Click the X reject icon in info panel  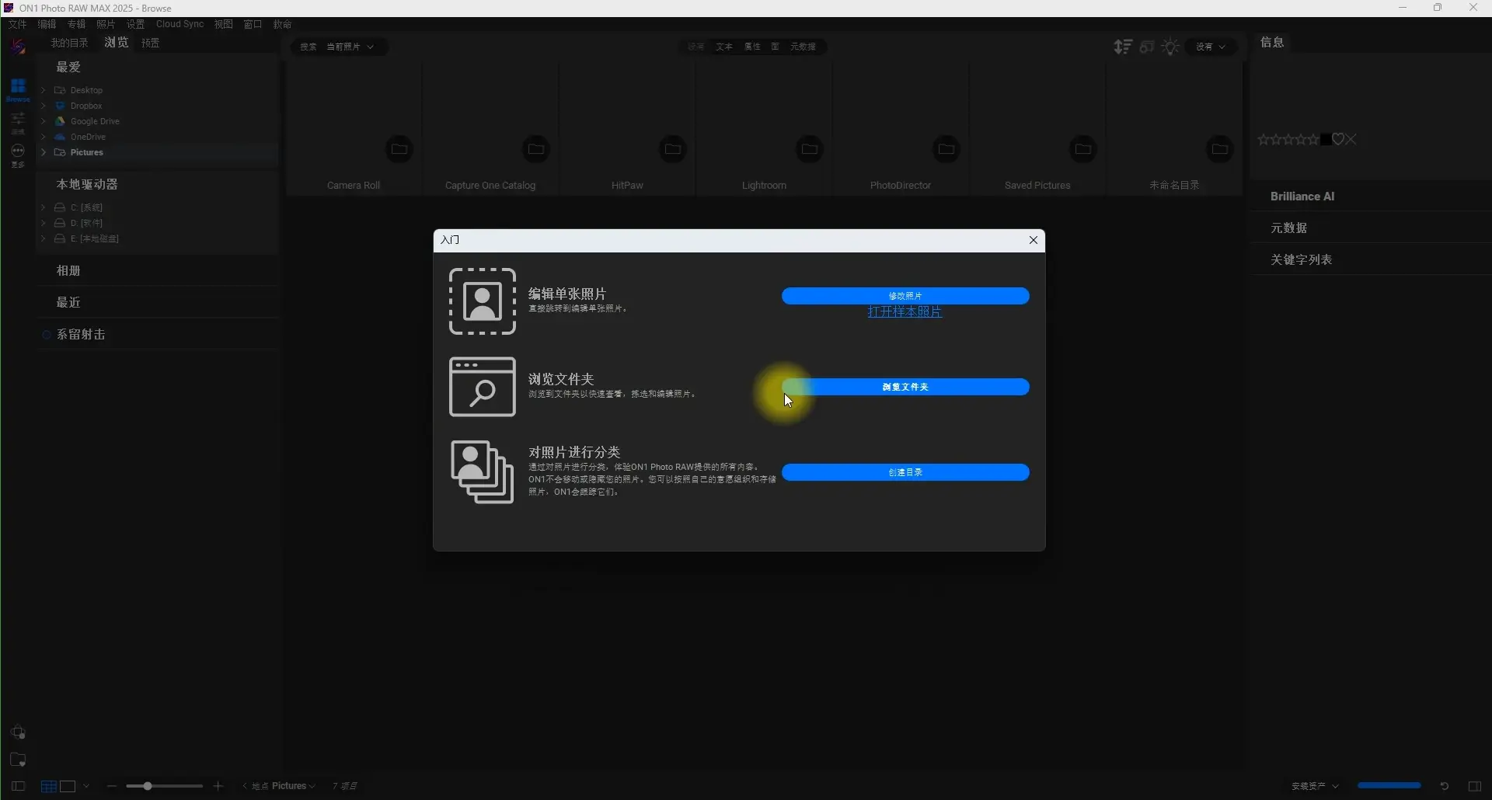coord(1351,139)
